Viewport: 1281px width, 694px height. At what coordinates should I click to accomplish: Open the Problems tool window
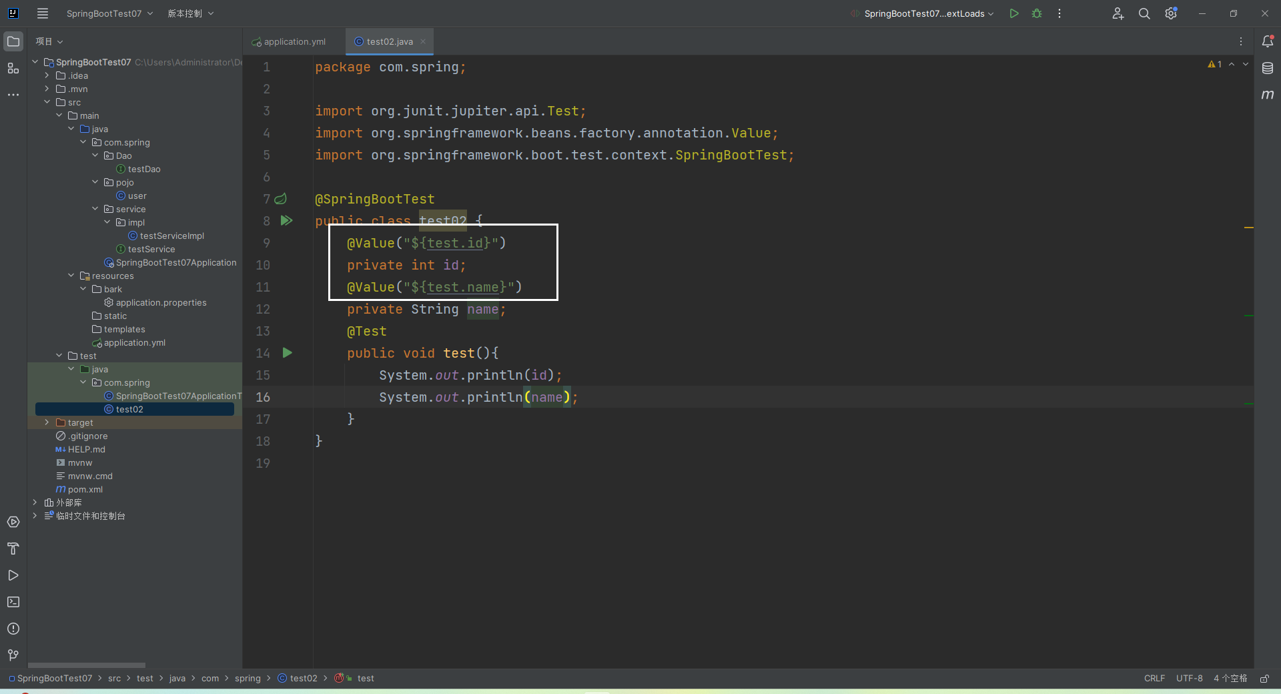[13, 629]
